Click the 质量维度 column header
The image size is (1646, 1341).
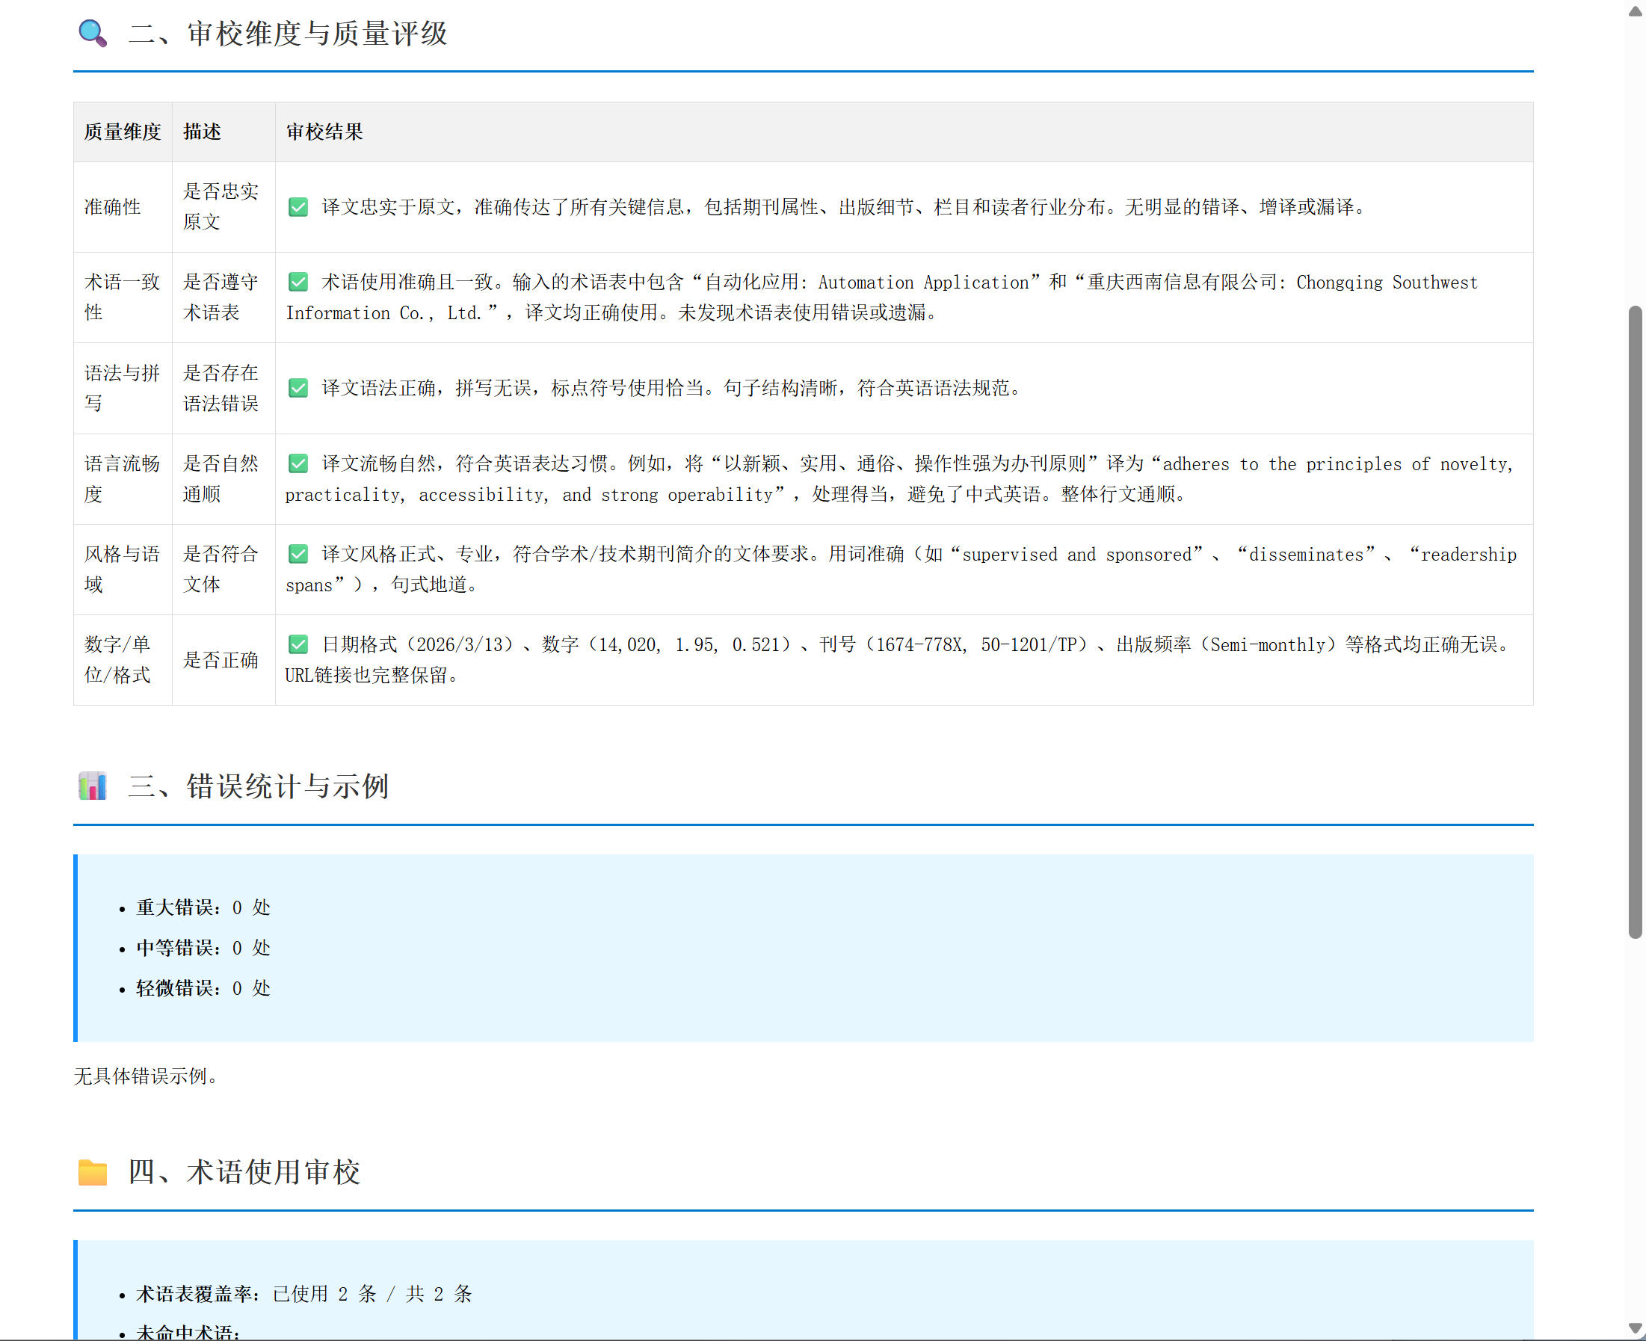[123, 132]
